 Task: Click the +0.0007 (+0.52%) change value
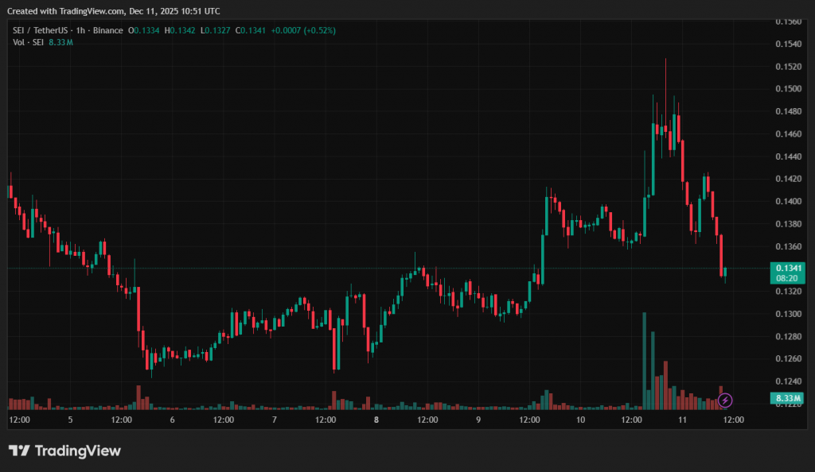(x=303, y=30)
